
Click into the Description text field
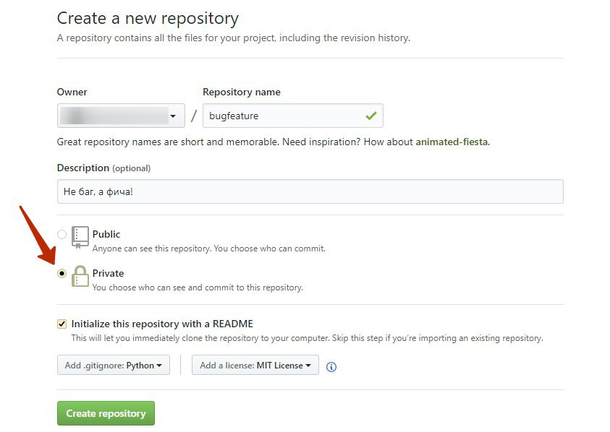click(x=310, y=191)
